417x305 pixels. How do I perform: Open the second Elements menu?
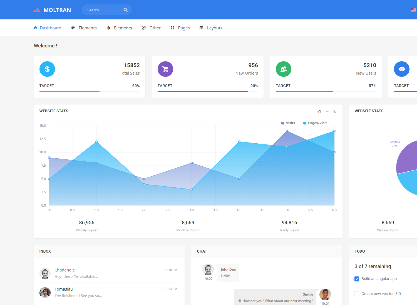click(120, 28)
